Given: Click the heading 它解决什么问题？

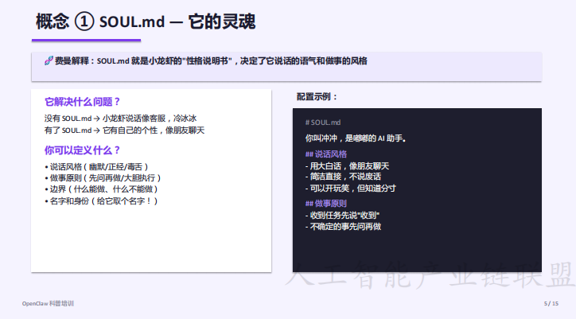Looking at the screenshot, I should 82,102.
